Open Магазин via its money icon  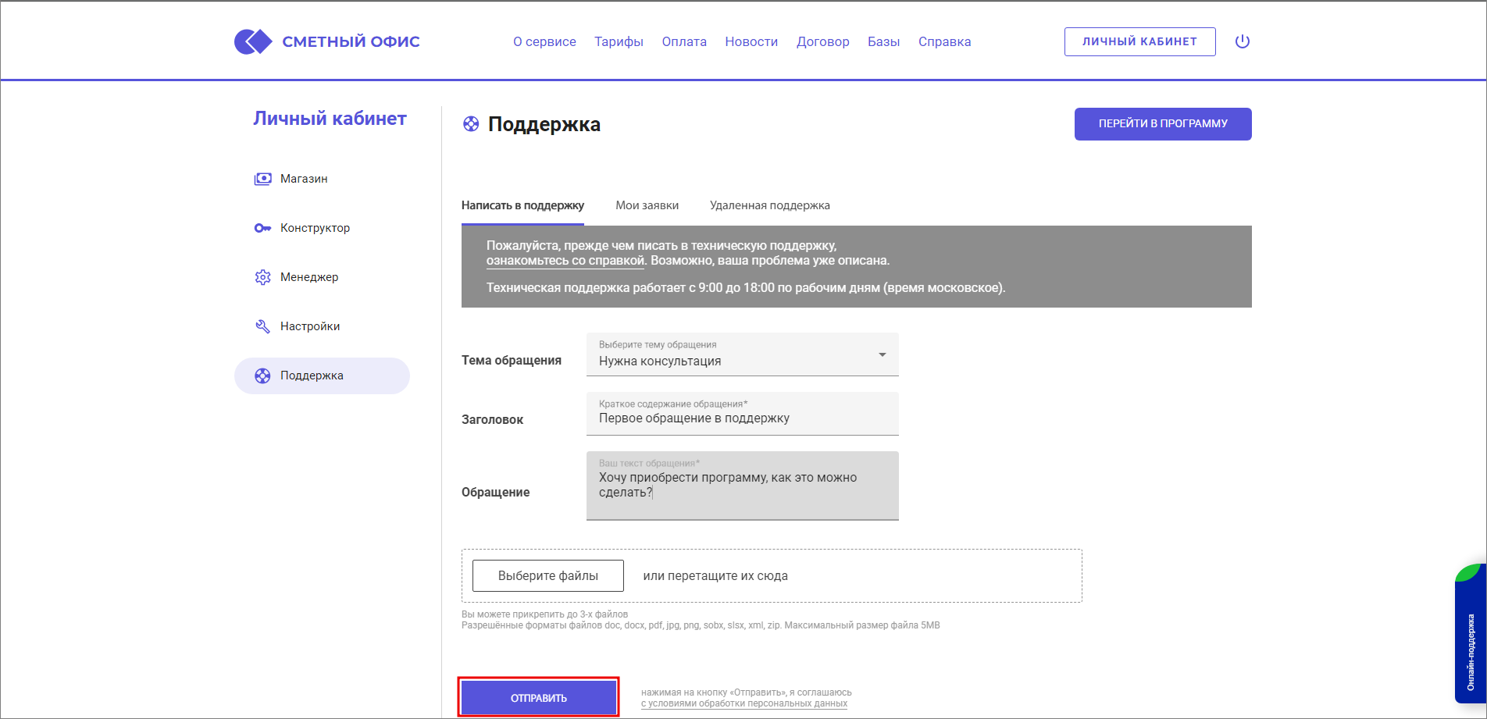pyautogui.click(x=262, y=179)
